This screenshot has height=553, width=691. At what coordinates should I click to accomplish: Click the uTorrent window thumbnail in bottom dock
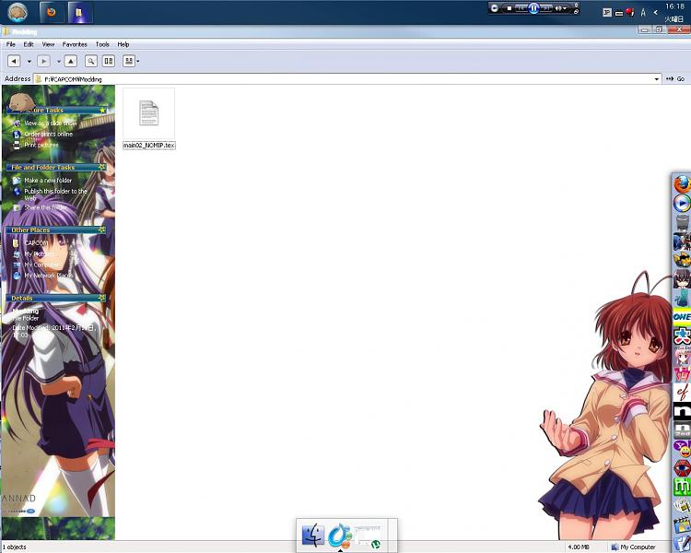pos(368,536)
